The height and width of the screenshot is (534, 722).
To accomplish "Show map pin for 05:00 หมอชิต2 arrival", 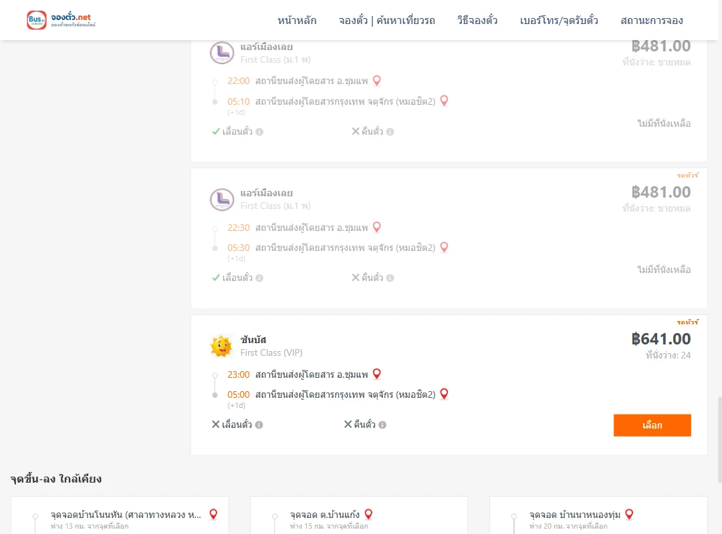I will (444, 394).
